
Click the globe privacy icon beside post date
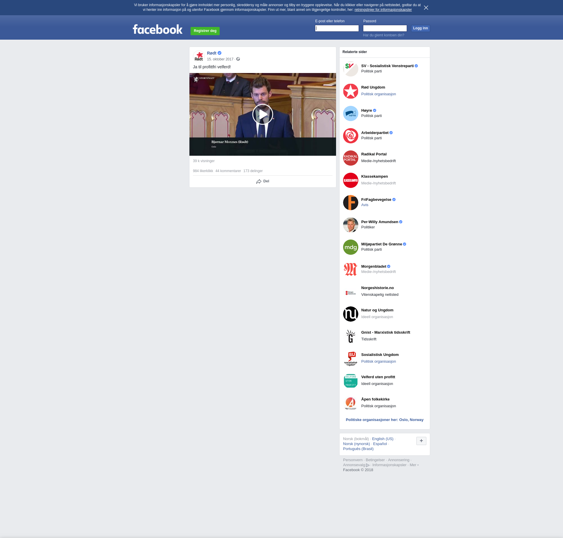(238, 59)
